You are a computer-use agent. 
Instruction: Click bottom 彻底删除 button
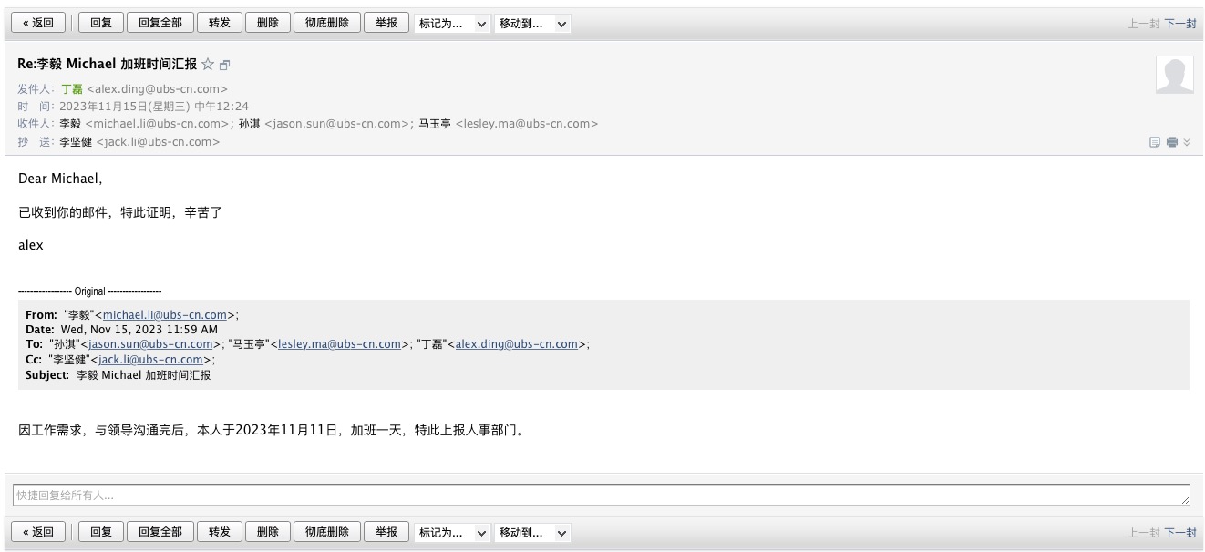(327, 532)
